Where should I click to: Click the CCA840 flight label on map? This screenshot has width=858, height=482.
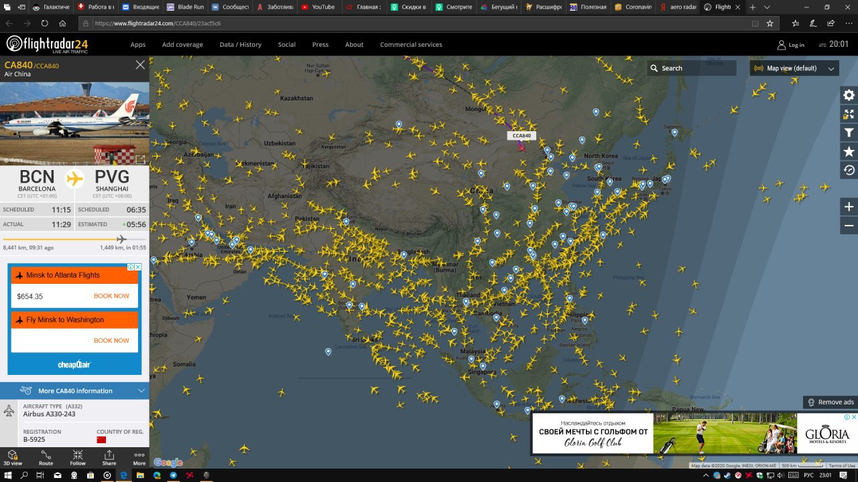pos(522,135)
